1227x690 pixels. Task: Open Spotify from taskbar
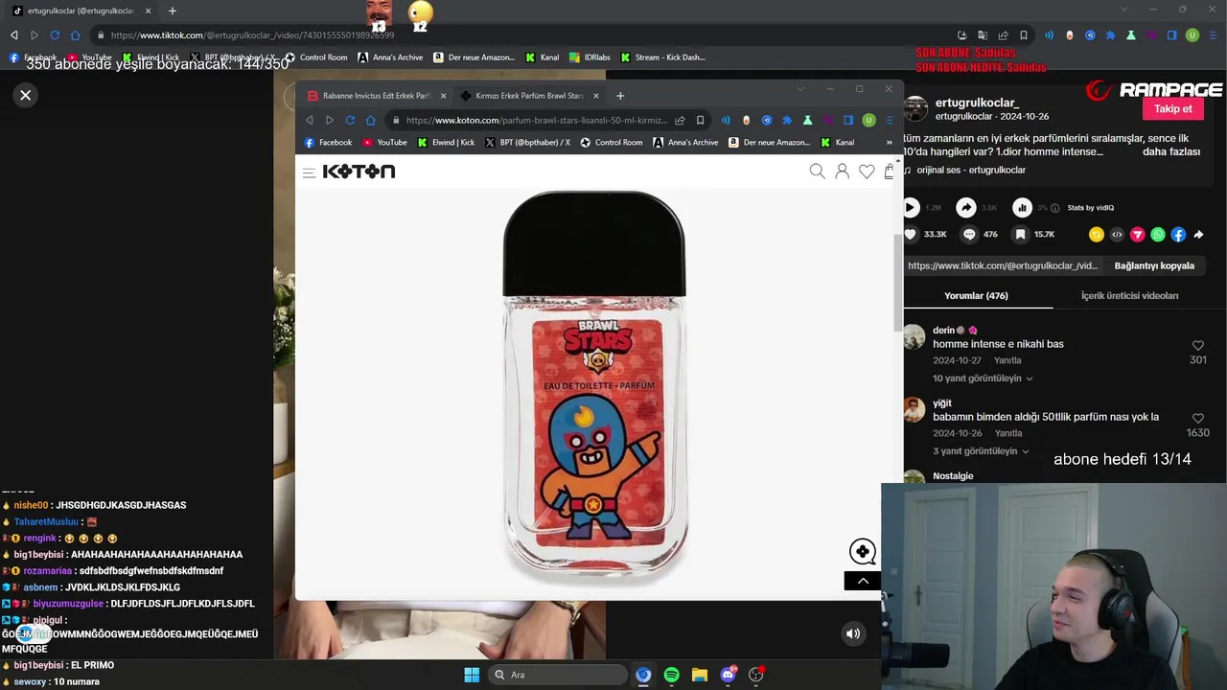(x=671, y=675)
